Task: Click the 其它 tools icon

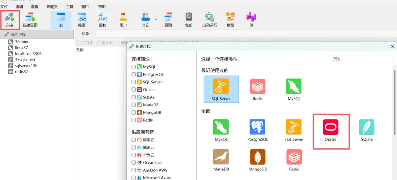Action: click(146, 19)
